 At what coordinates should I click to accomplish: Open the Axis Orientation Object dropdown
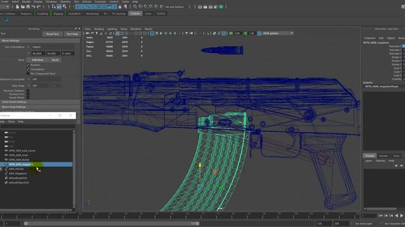53,47
